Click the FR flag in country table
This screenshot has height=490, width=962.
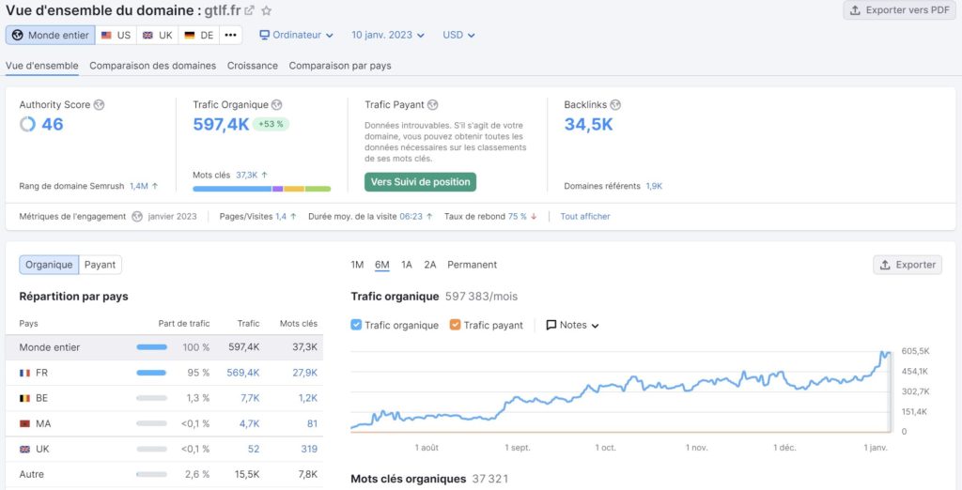pyautogui.click(x=24, y=373)
